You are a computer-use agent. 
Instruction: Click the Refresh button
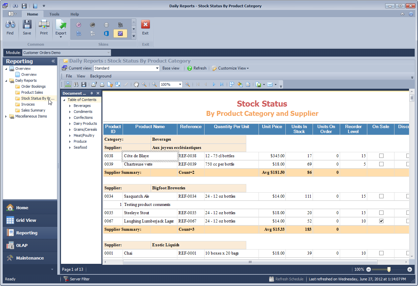click(x=197, y=68)
